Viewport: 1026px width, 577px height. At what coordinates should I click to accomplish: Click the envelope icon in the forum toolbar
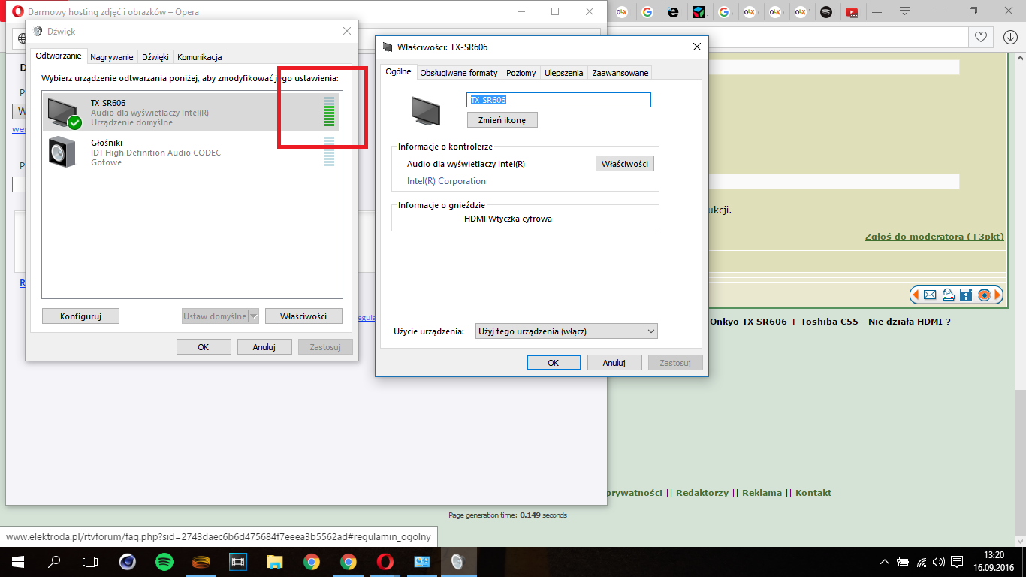930,295
